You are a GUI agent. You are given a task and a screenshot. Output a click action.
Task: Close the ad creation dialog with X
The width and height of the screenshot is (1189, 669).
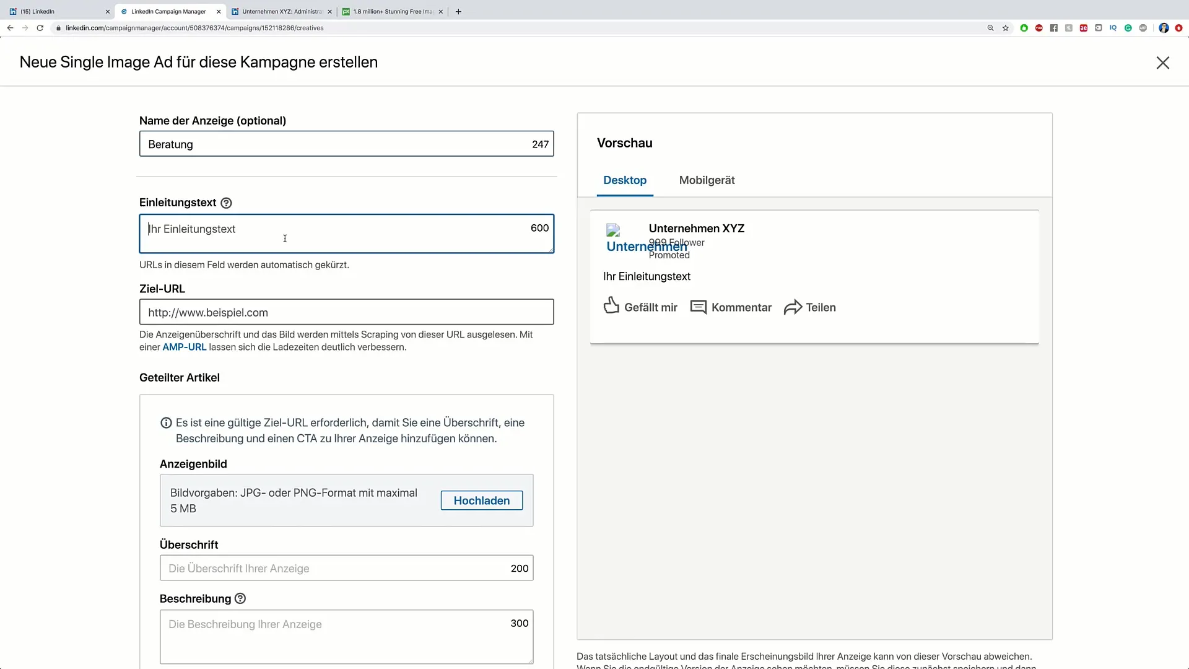coord(1162,63)
